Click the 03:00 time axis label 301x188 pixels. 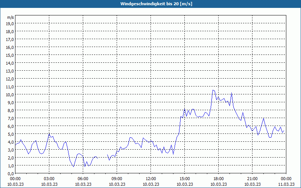tap(49, 179)
